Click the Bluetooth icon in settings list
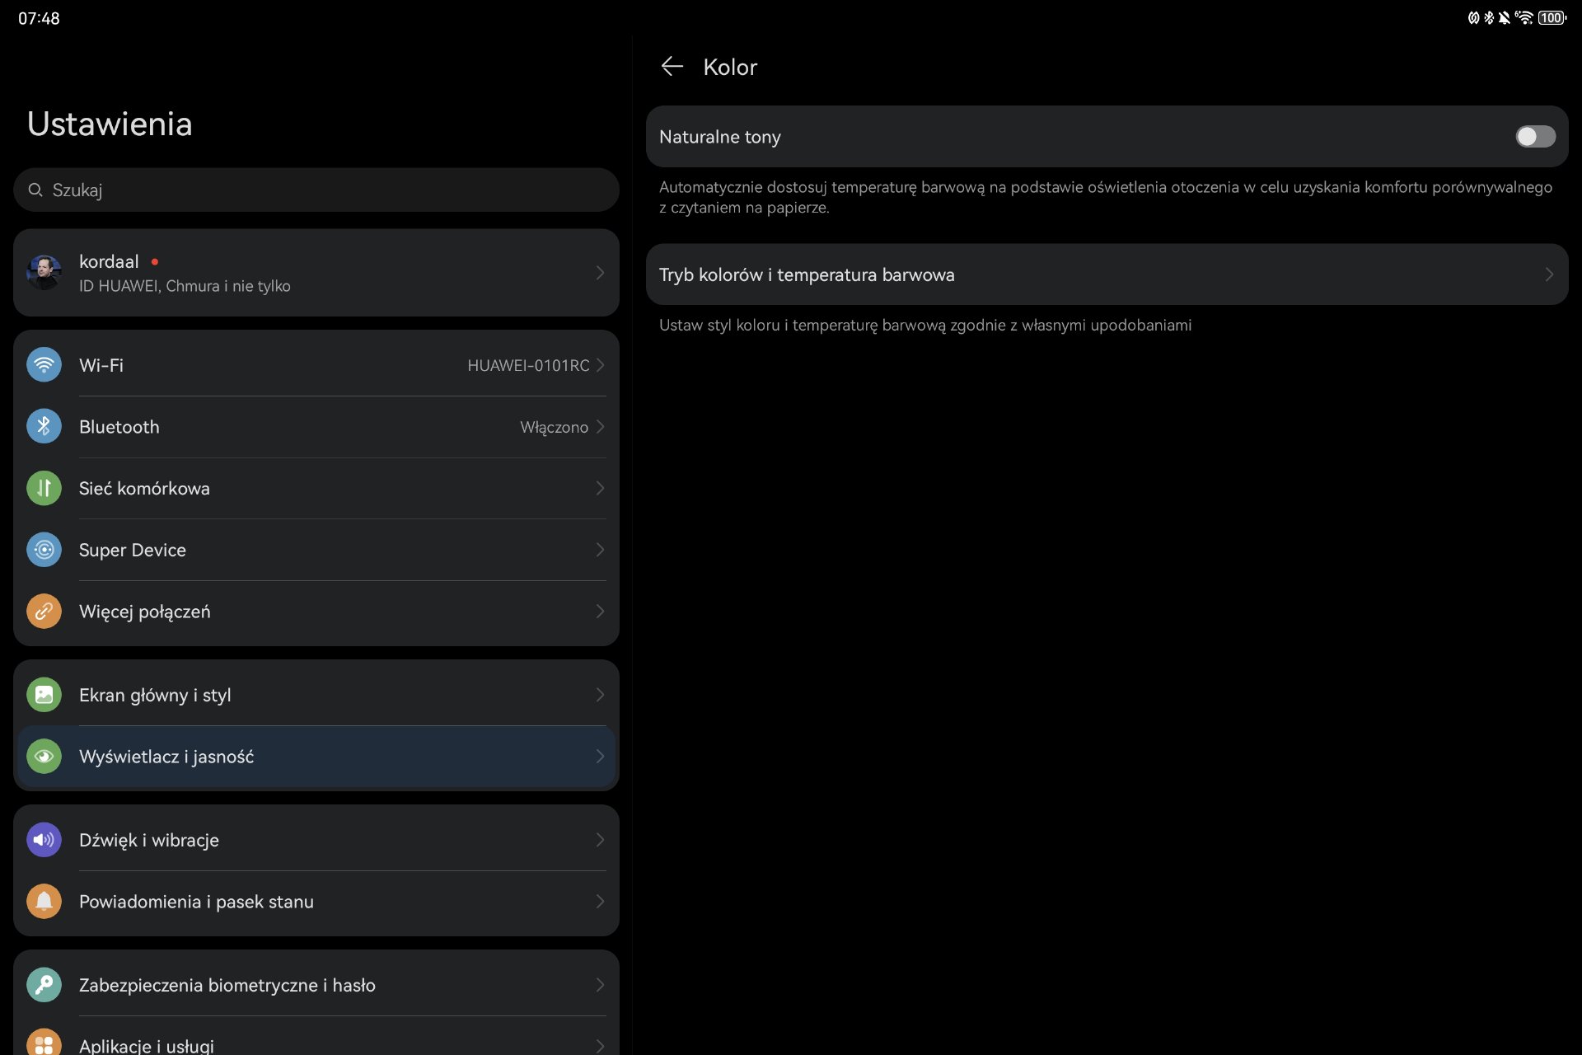This screenshot has height=1055, width=1582. pos(44,426)
